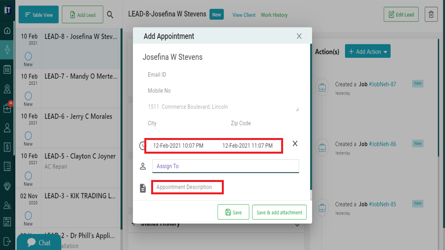Select LEAD-8 Josefina W Stevens row
The image size is (445, 250).
pyautogui.click(x=68, y=49)
